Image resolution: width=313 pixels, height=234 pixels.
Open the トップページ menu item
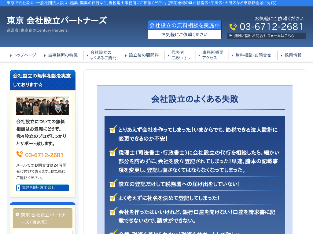pyautogui.click(x=24, y=55)
